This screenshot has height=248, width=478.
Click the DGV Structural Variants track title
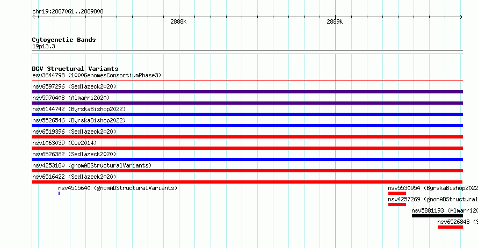75,69
